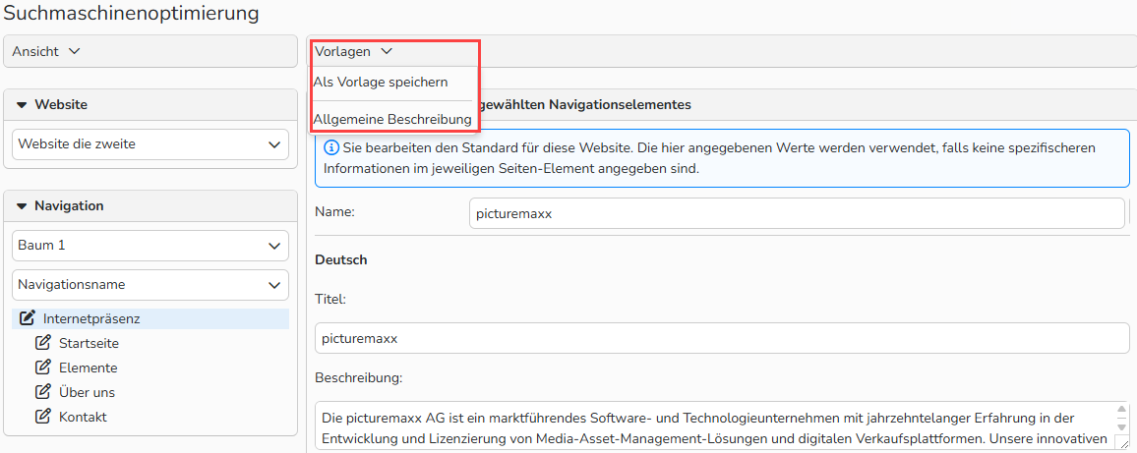
Task: Click the Name input field
Action: tap(796, 214)
